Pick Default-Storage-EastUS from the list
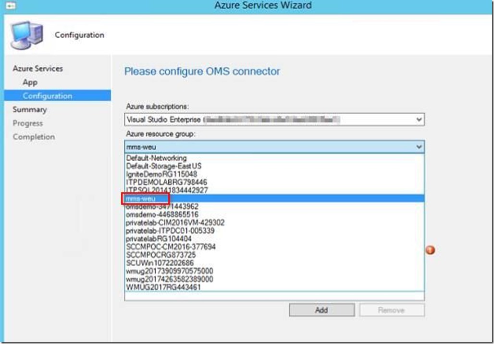This screenshot has width=494, height=344. 163,166
